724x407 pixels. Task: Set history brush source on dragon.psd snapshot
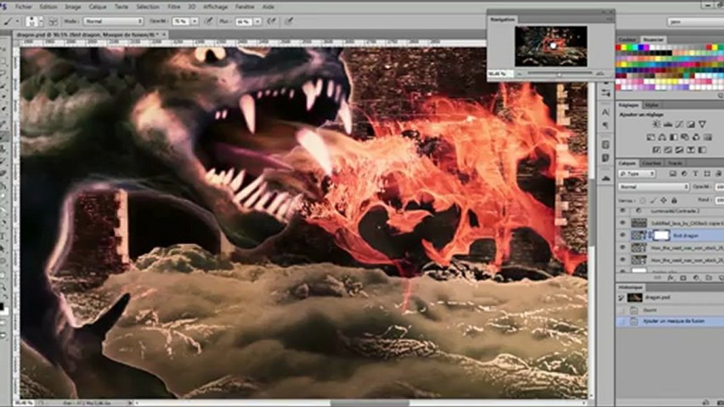[x=621, y=297]
